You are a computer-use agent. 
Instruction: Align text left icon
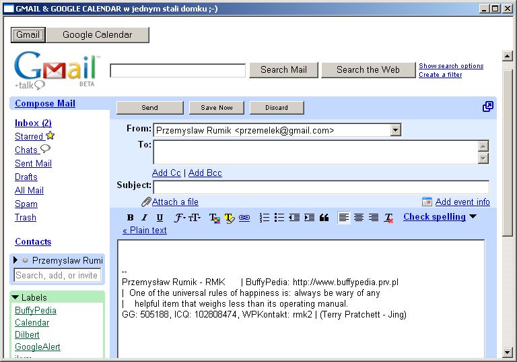tap(343, 217)
